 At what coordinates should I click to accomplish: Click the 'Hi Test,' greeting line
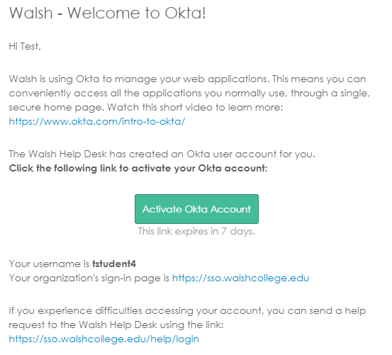(25, 47)
